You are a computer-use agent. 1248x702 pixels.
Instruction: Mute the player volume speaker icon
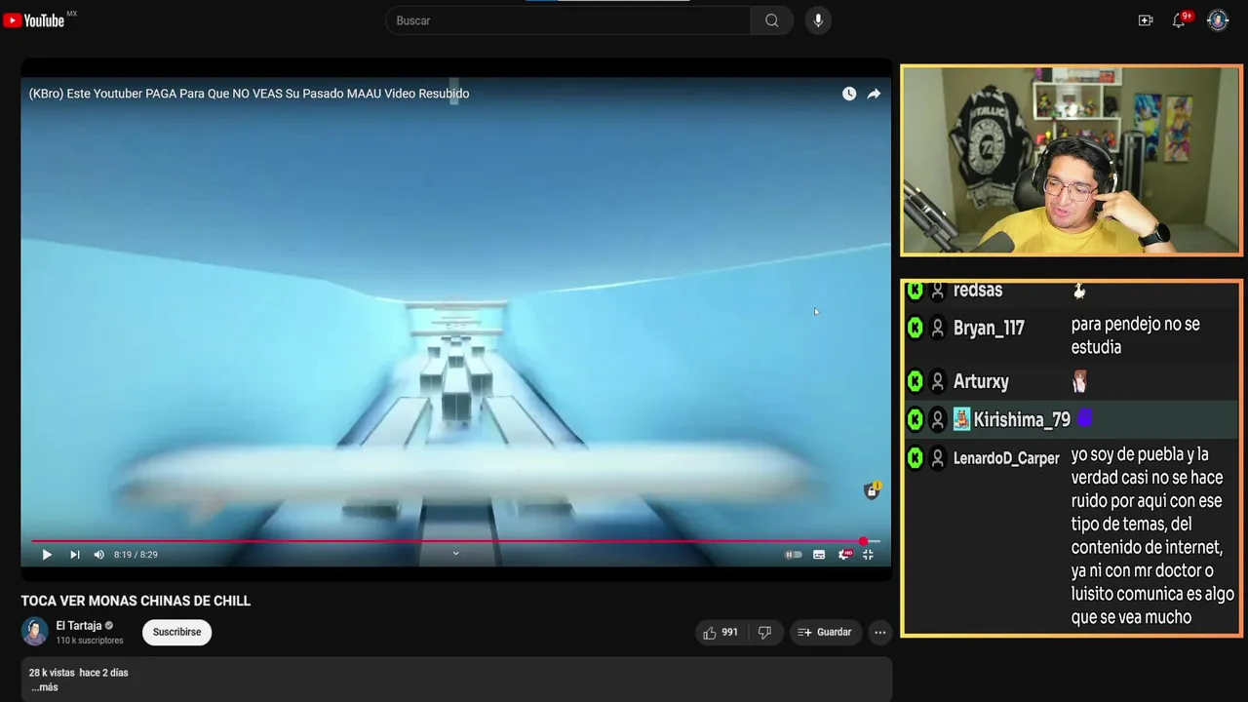pos(98,555)
